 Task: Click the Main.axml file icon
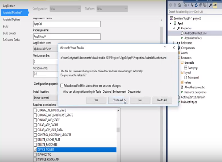185,77
